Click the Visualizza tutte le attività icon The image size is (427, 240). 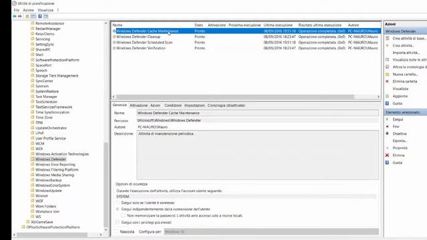tap(387, 59)
